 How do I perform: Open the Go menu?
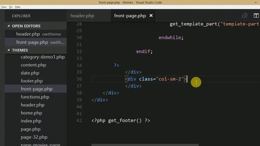11,7
